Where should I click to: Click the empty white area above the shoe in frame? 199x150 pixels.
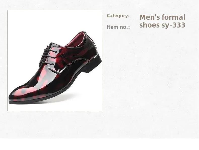(x=55, y=20)
